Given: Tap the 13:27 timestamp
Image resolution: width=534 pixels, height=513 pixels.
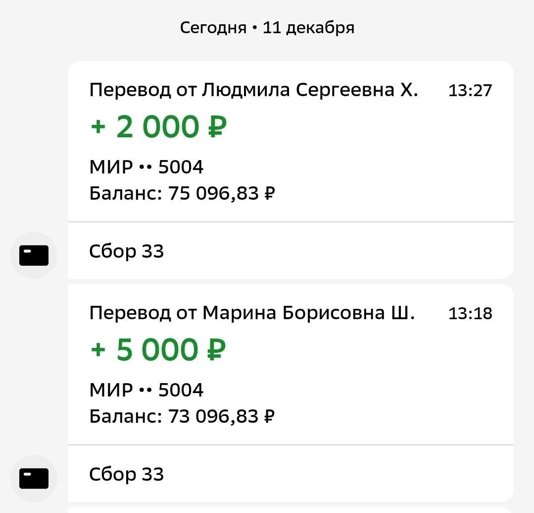Looking at the screenshot, I should 470,90.
